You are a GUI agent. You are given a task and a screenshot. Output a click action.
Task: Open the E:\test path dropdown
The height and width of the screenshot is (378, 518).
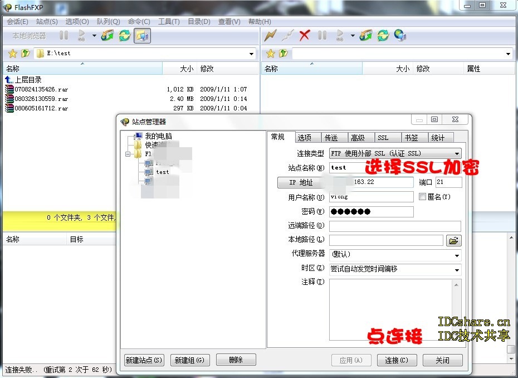tap(251, 54)
